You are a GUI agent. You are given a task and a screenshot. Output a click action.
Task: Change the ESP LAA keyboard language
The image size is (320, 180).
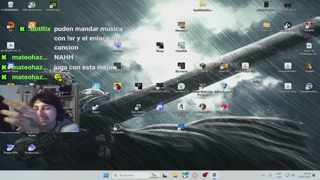tap(279, 175)
